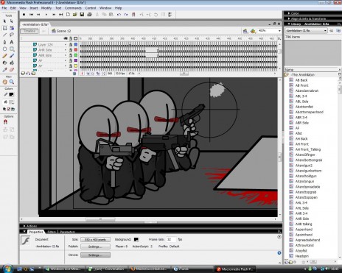
Task: Toggle Lock All Layers header icon
Action: click(71, 38)
